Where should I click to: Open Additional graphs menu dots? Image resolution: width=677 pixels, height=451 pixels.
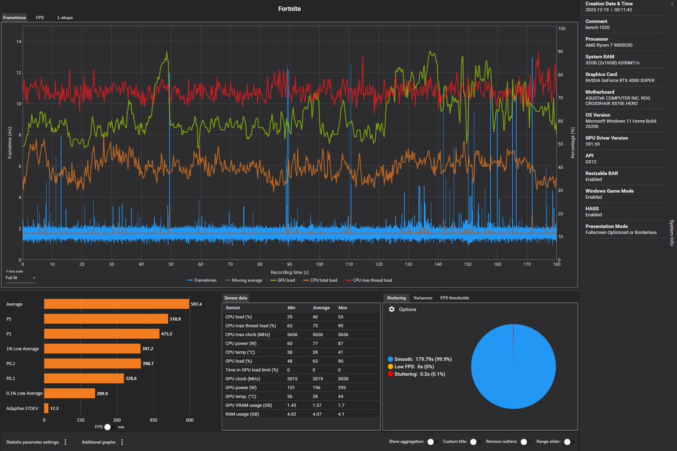[122, 443]
